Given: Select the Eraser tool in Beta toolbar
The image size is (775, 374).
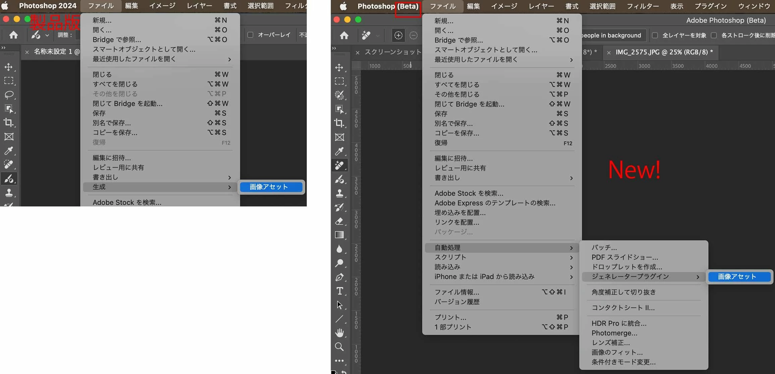Looking at the screenshot, I should pyautogui.click(x=339, y=221).
